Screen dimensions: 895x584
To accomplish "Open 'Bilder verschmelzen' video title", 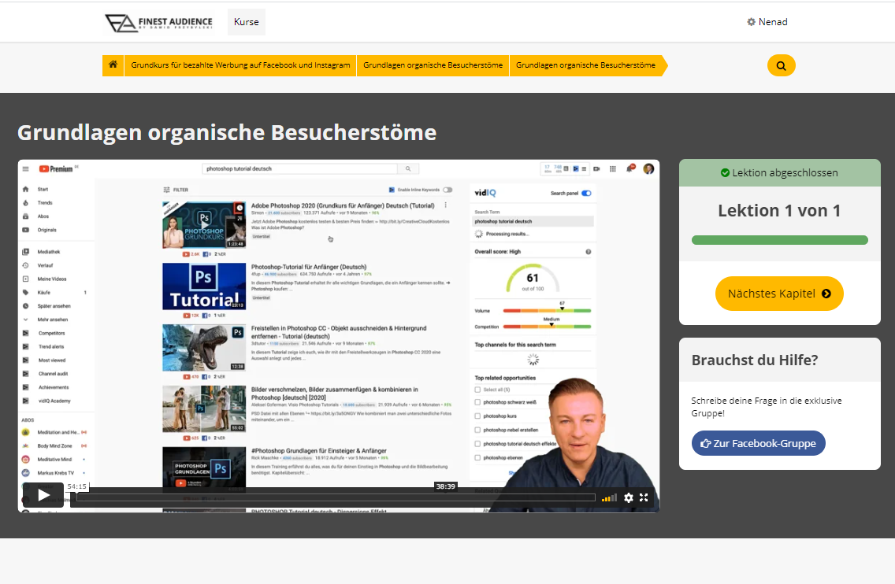I will click(335, 394).
